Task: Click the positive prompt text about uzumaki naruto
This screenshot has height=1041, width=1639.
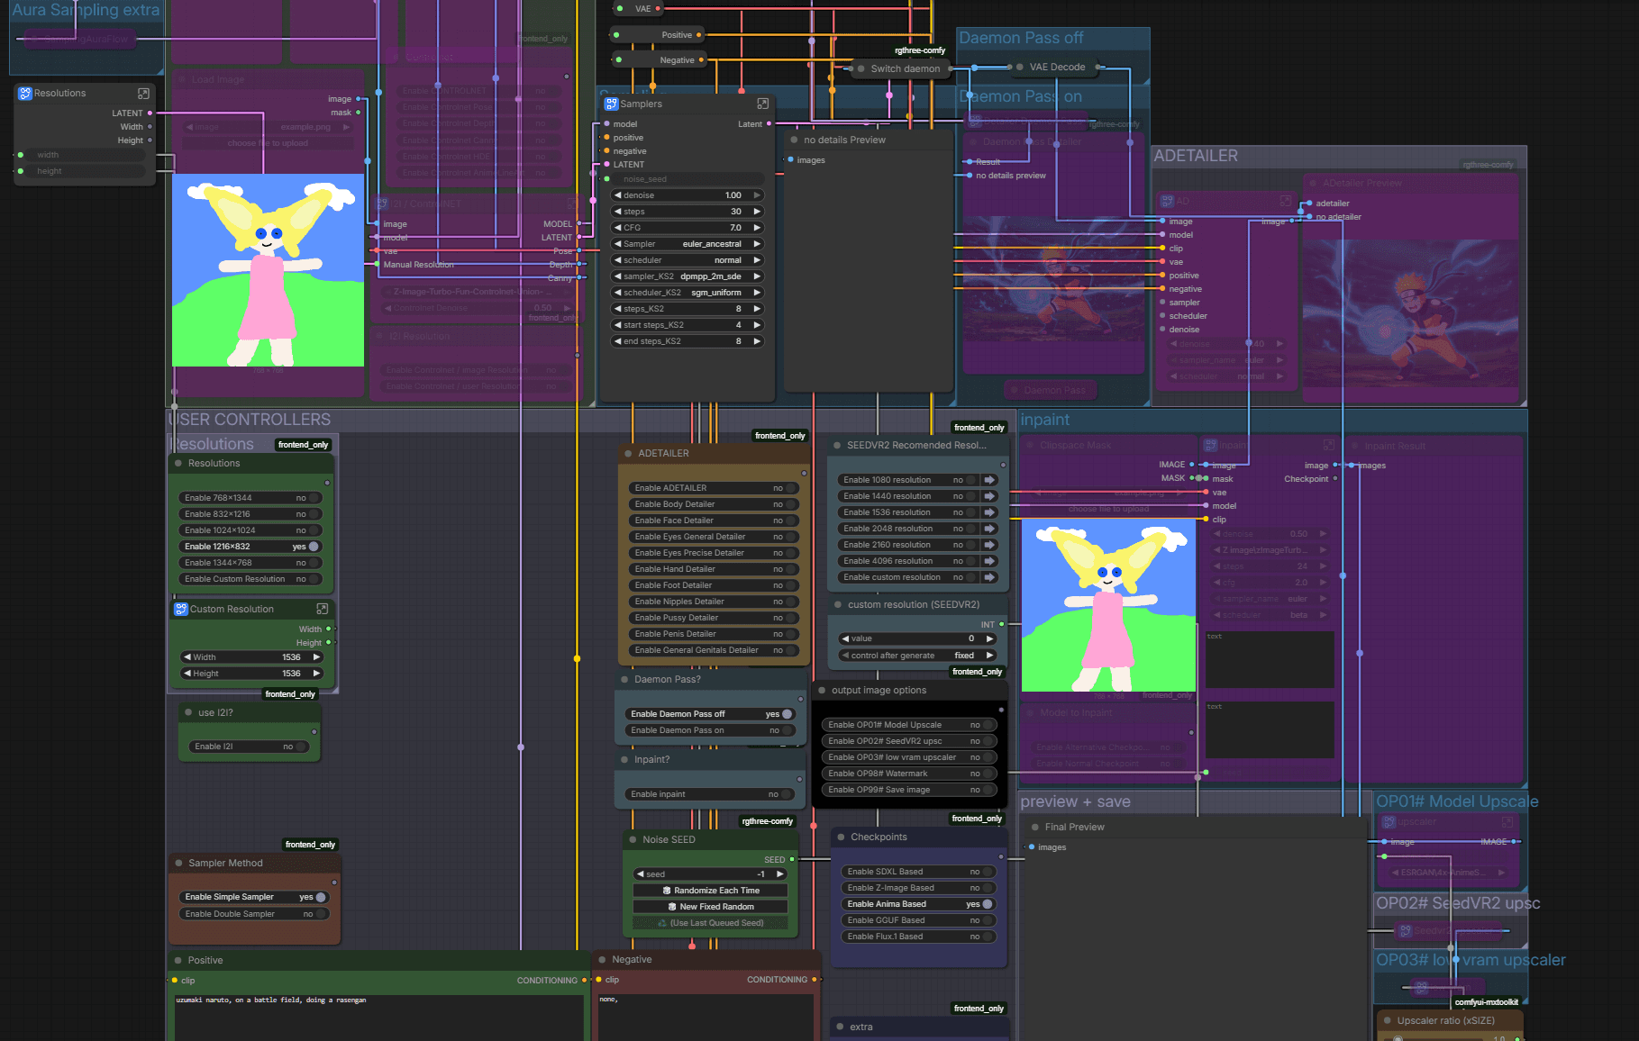Action: pos(271,1000)
